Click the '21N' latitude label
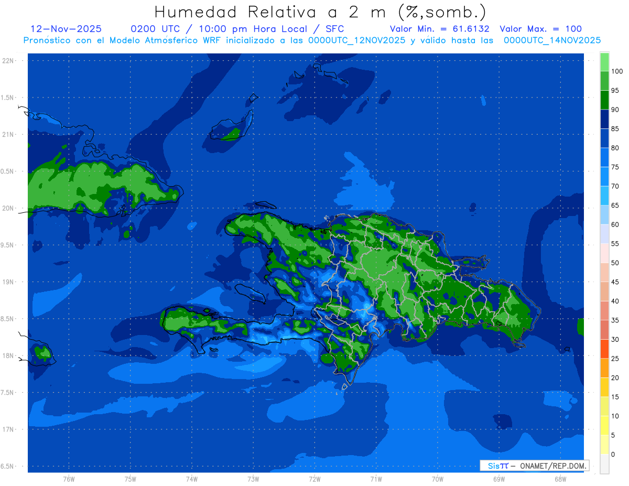This screenshot has width=629, height=486. tap(7, 134)
